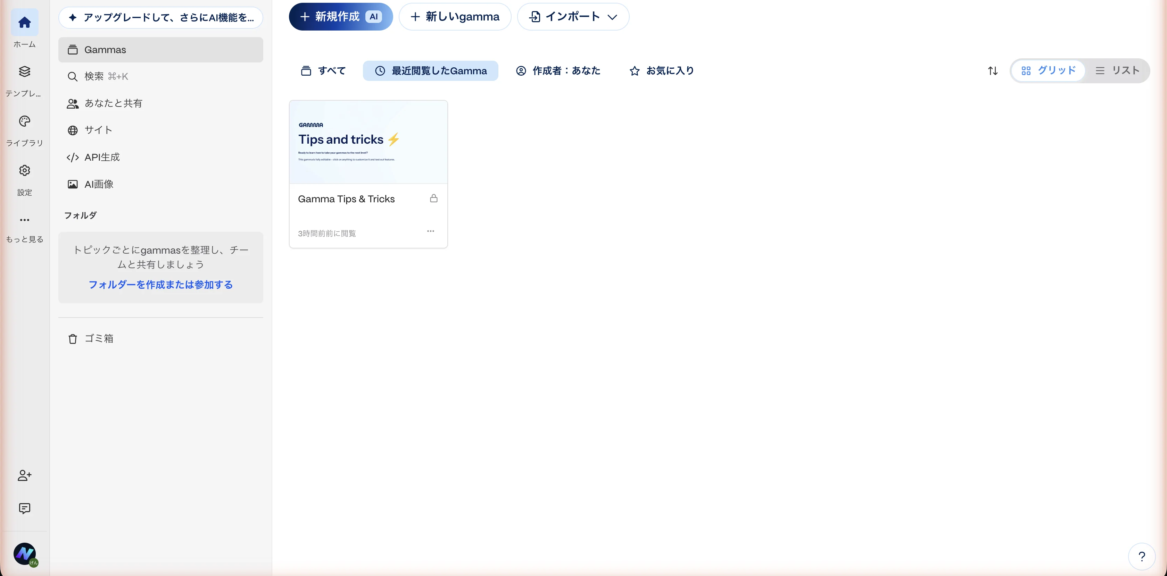1167x576 pixels.
Task: Click the フォルダ section heading
Action: click(80, 215)
